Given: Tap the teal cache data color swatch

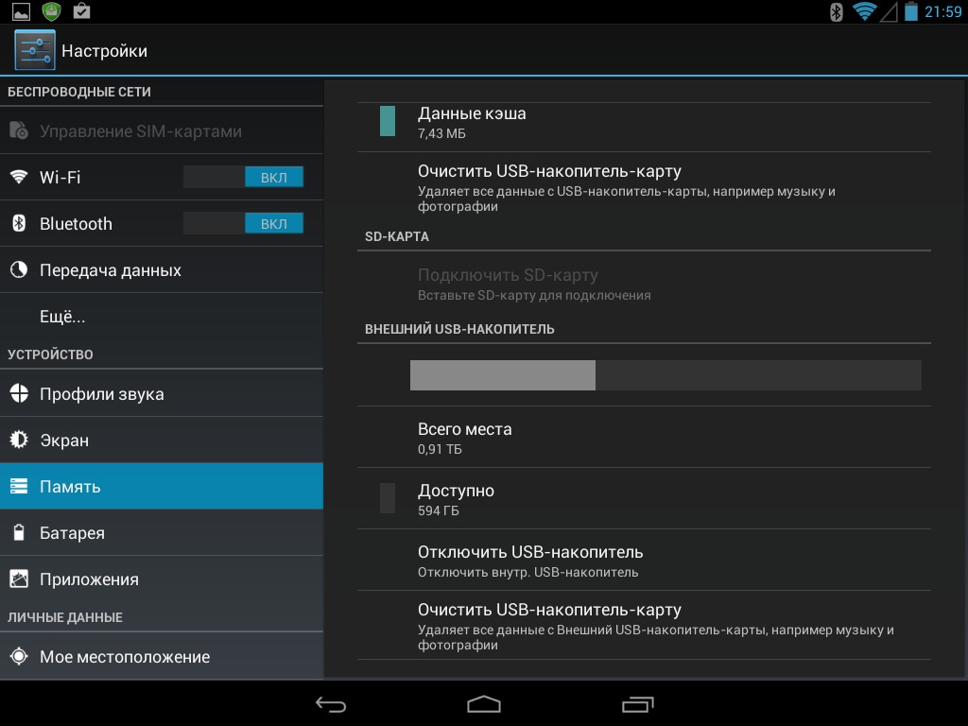Looking at the screenshot, I should coord(388,121).
